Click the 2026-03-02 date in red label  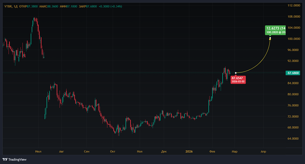(x=238, y=82)
